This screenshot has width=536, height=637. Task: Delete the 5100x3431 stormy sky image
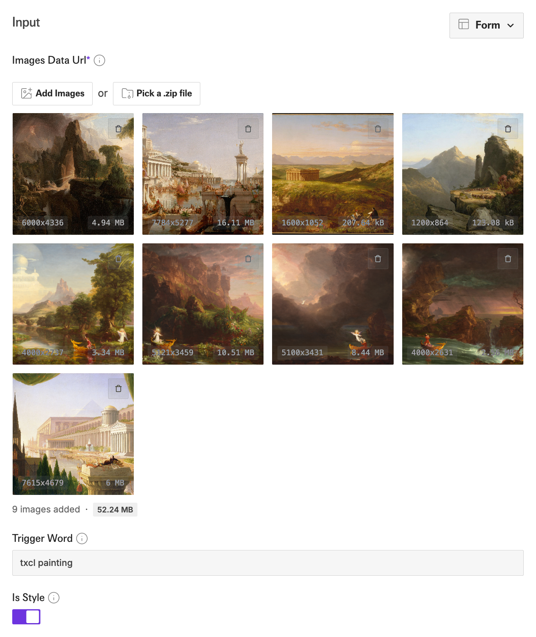pos(378,258)
